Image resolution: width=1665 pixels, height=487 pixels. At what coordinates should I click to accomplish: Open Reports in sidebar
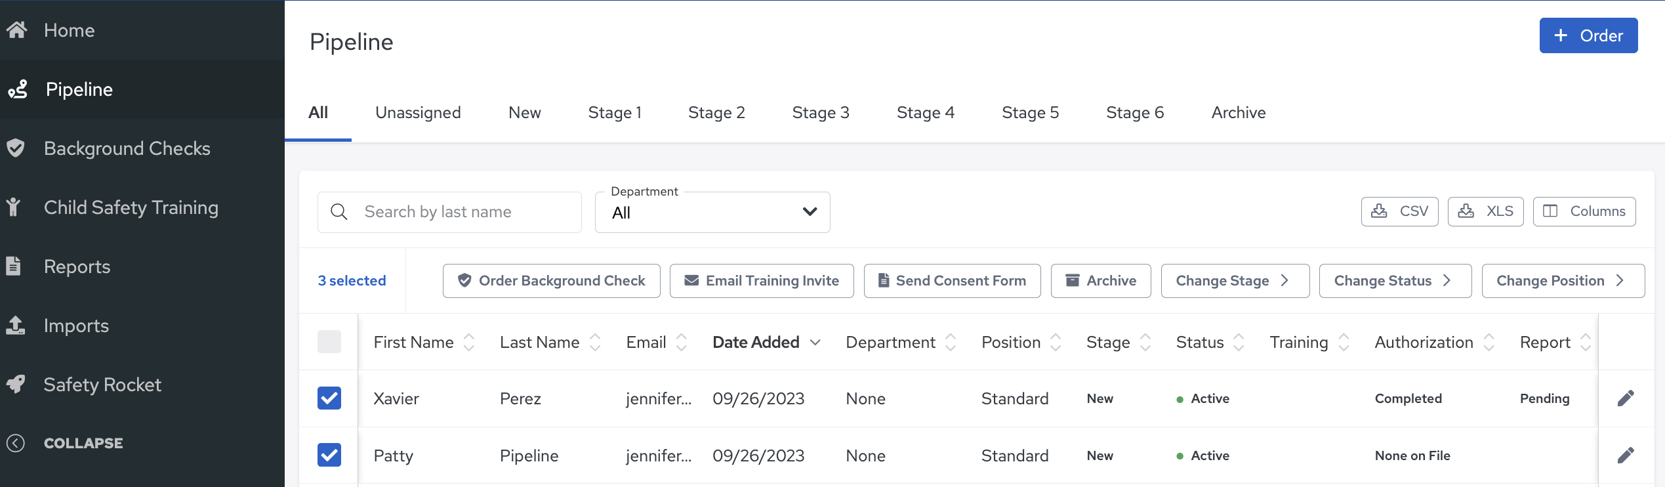(x=142, y=266)
